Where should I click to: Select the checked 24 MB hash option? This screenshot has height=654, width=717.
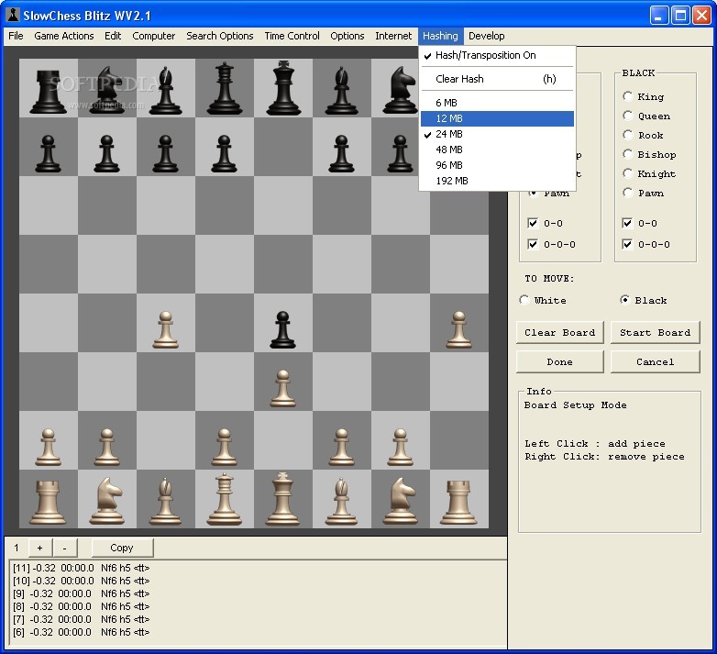497,134
